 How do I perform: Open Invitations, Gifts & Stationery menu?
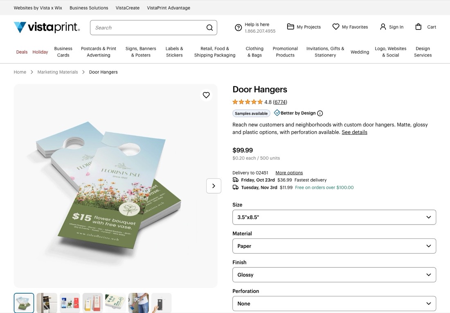[325, 52]
